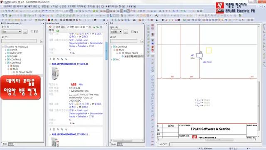
Task: Click the ... button beside 승인됨 filter
Action: (x=126, y=32)
